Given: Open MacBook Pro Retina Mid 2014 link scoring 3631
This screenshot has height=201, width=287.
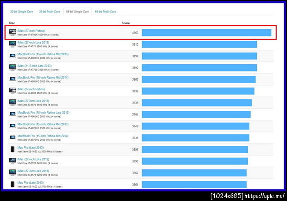Looking at the screenshot, I should (43, 136).
